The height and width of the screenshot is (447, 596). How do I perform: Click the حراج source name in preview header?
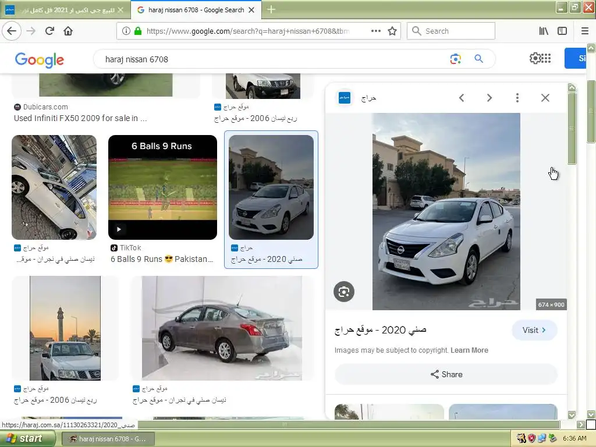[368, 98]
